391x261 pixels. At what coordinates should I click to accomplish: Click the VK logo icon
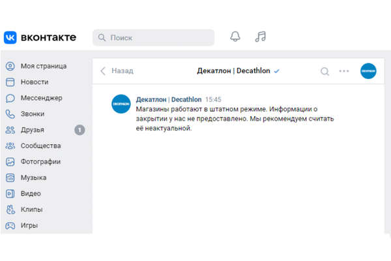point(10,37)
